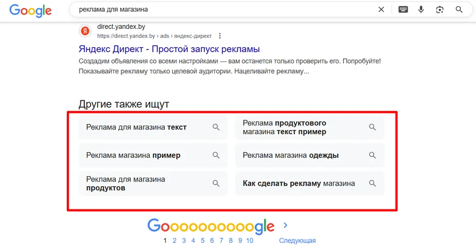
Task: Click magnifier icon in 'Реклама продуктового магазина текст пример' chip
Action: (372, 127)
